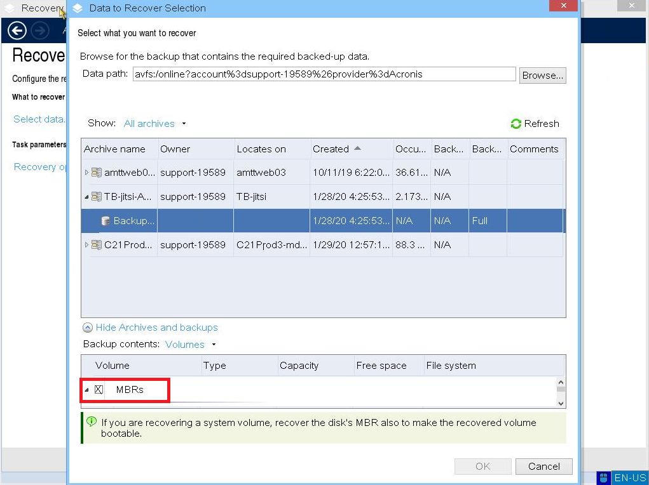Click the Cancel button

(x=544, y=467)
